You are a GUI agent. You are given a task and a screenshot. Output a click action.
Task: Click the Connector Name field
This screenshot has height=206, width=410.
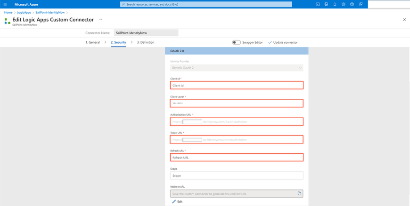(146, 33)
